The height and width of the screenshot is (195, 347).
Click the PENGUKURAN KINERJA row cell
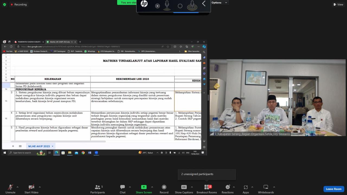point(53,89)
